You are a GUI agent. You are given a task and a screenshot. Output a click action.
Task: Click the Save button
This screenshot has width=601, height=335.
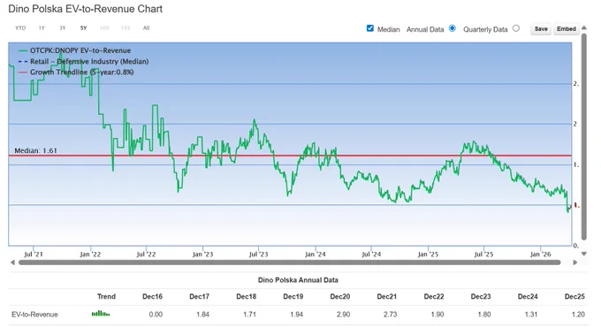(541, 29)
